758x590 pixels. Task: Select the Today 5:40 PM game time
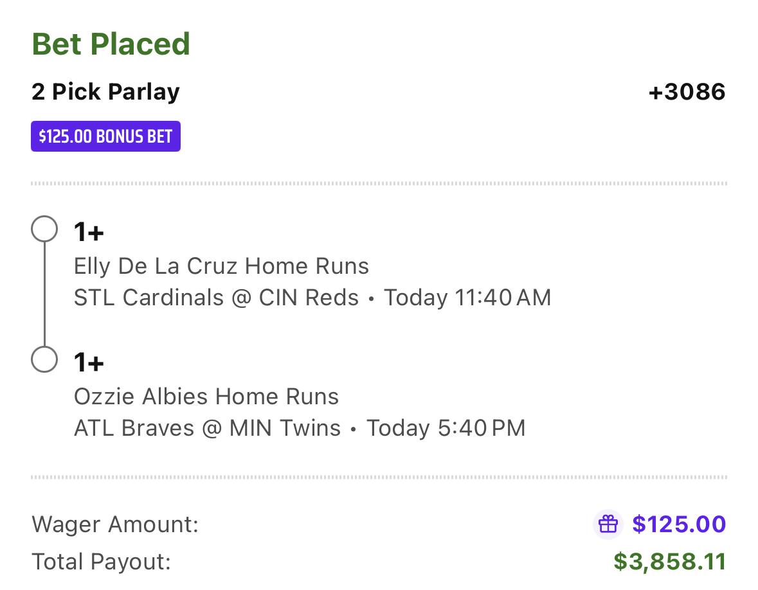pos(446,428)
